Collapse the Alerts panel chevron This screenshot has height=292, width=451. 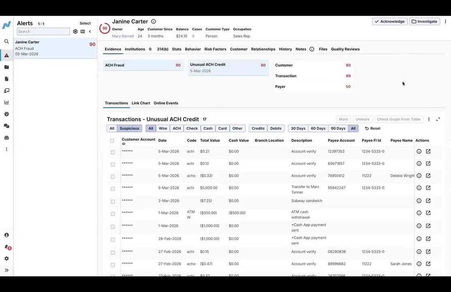[90, 31]
